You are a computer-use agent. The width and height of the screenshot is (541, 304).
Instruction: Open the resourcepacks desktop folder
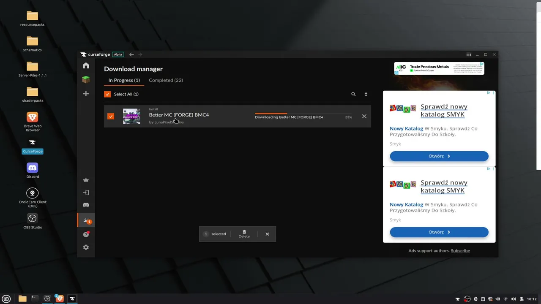[x=33, y=19]
